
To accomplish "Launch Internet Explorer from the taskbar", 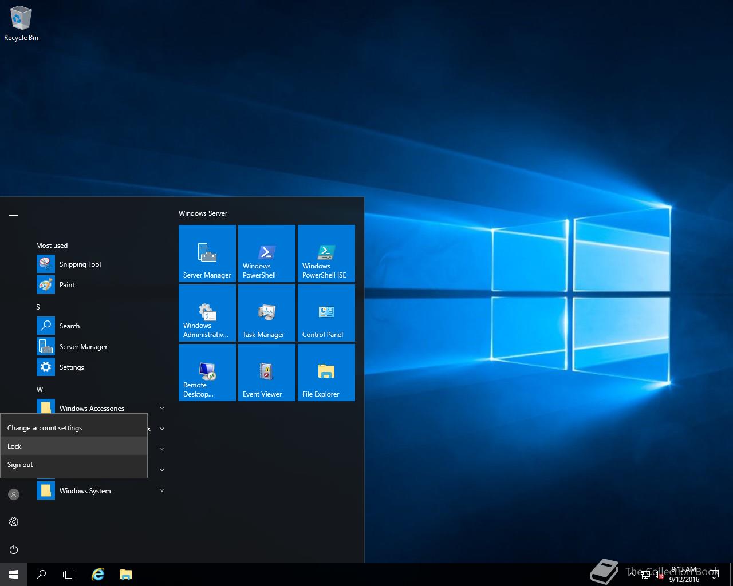I will click(x=98, y=575).
